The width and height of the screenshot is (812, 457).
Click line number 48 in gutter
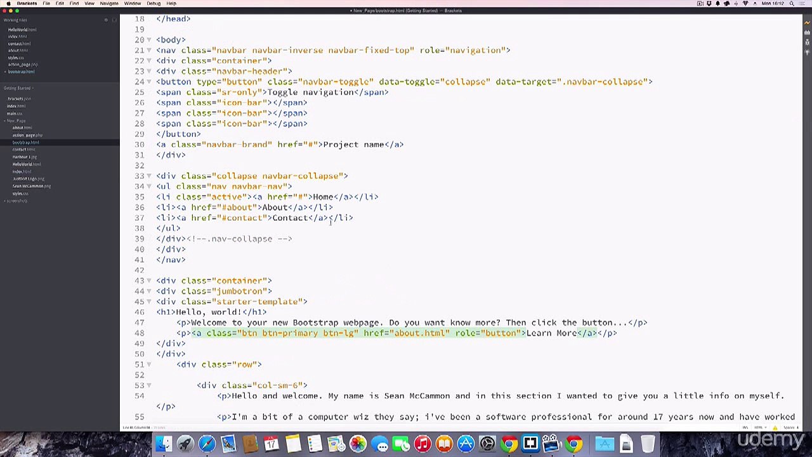pyautogui.click(x=139, y=333)
